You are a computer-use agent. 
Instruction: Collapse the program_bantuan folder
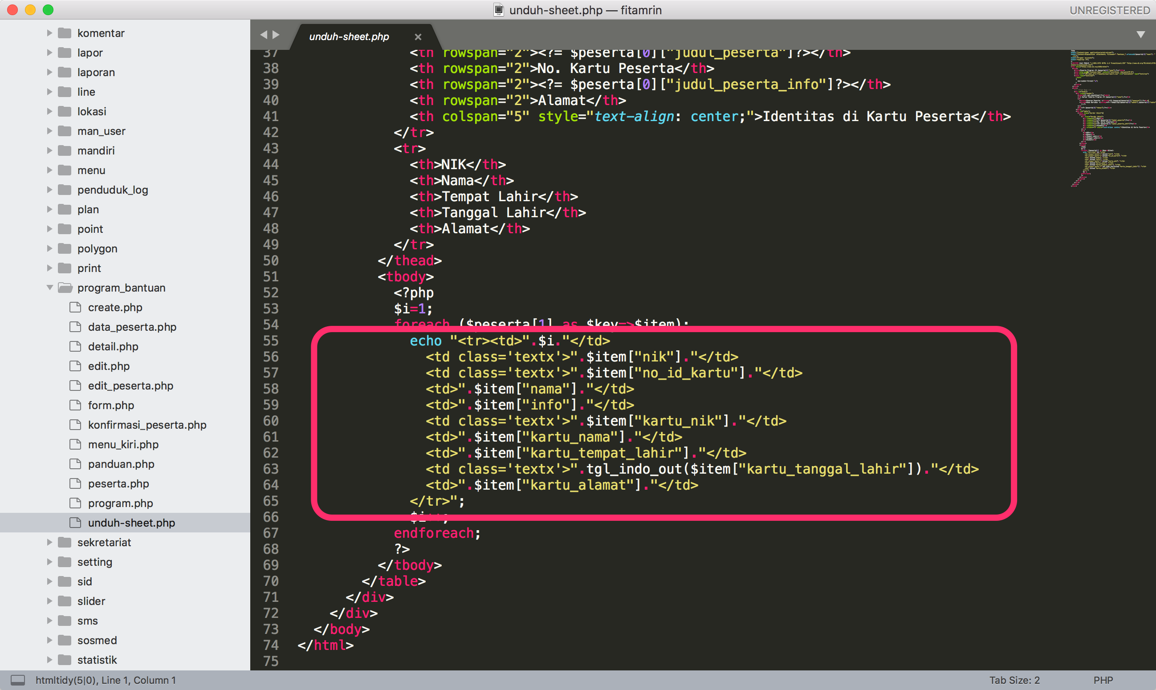tap(49, 287)
